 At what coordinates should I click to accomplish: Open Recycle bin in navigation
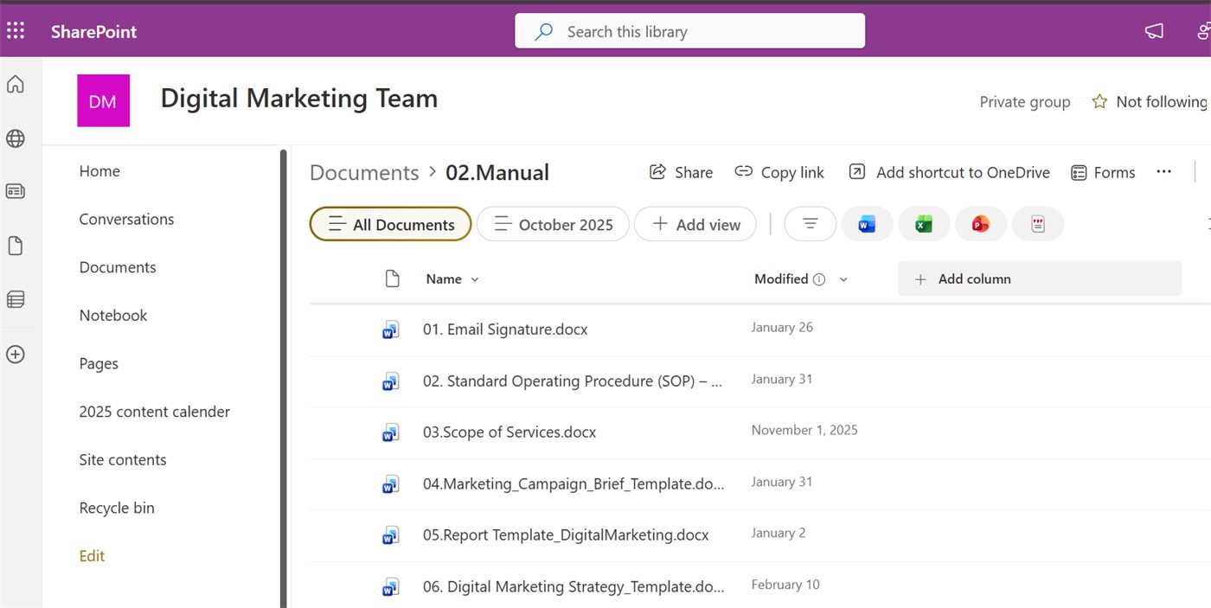[x=117, y=508]
